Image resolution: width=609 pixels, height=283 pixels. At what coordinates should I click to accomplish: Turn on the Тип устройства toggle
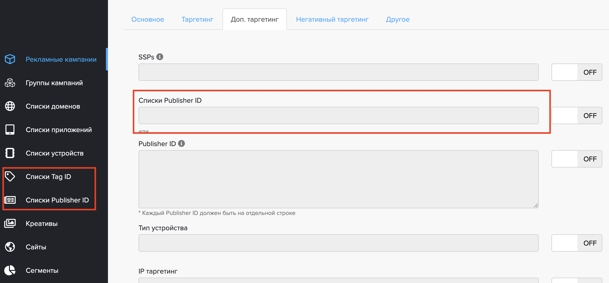point(577,243)
